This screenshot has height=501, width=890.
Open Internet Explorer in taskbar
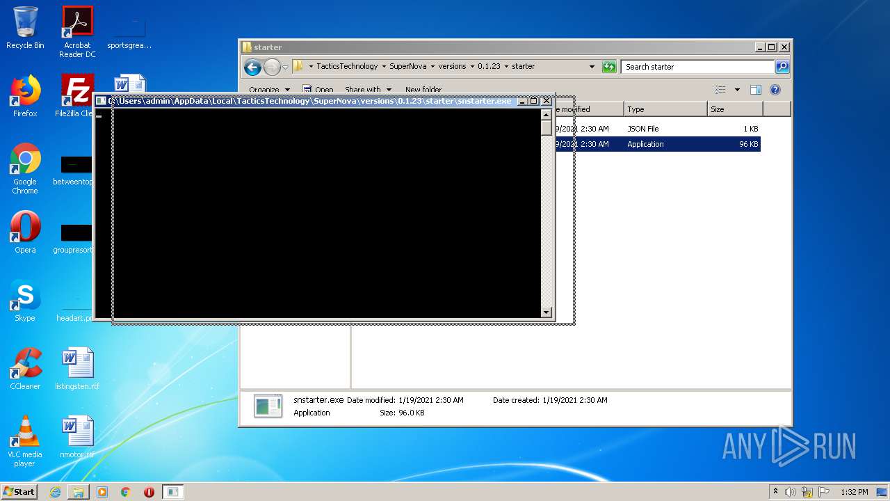point(55,492)
